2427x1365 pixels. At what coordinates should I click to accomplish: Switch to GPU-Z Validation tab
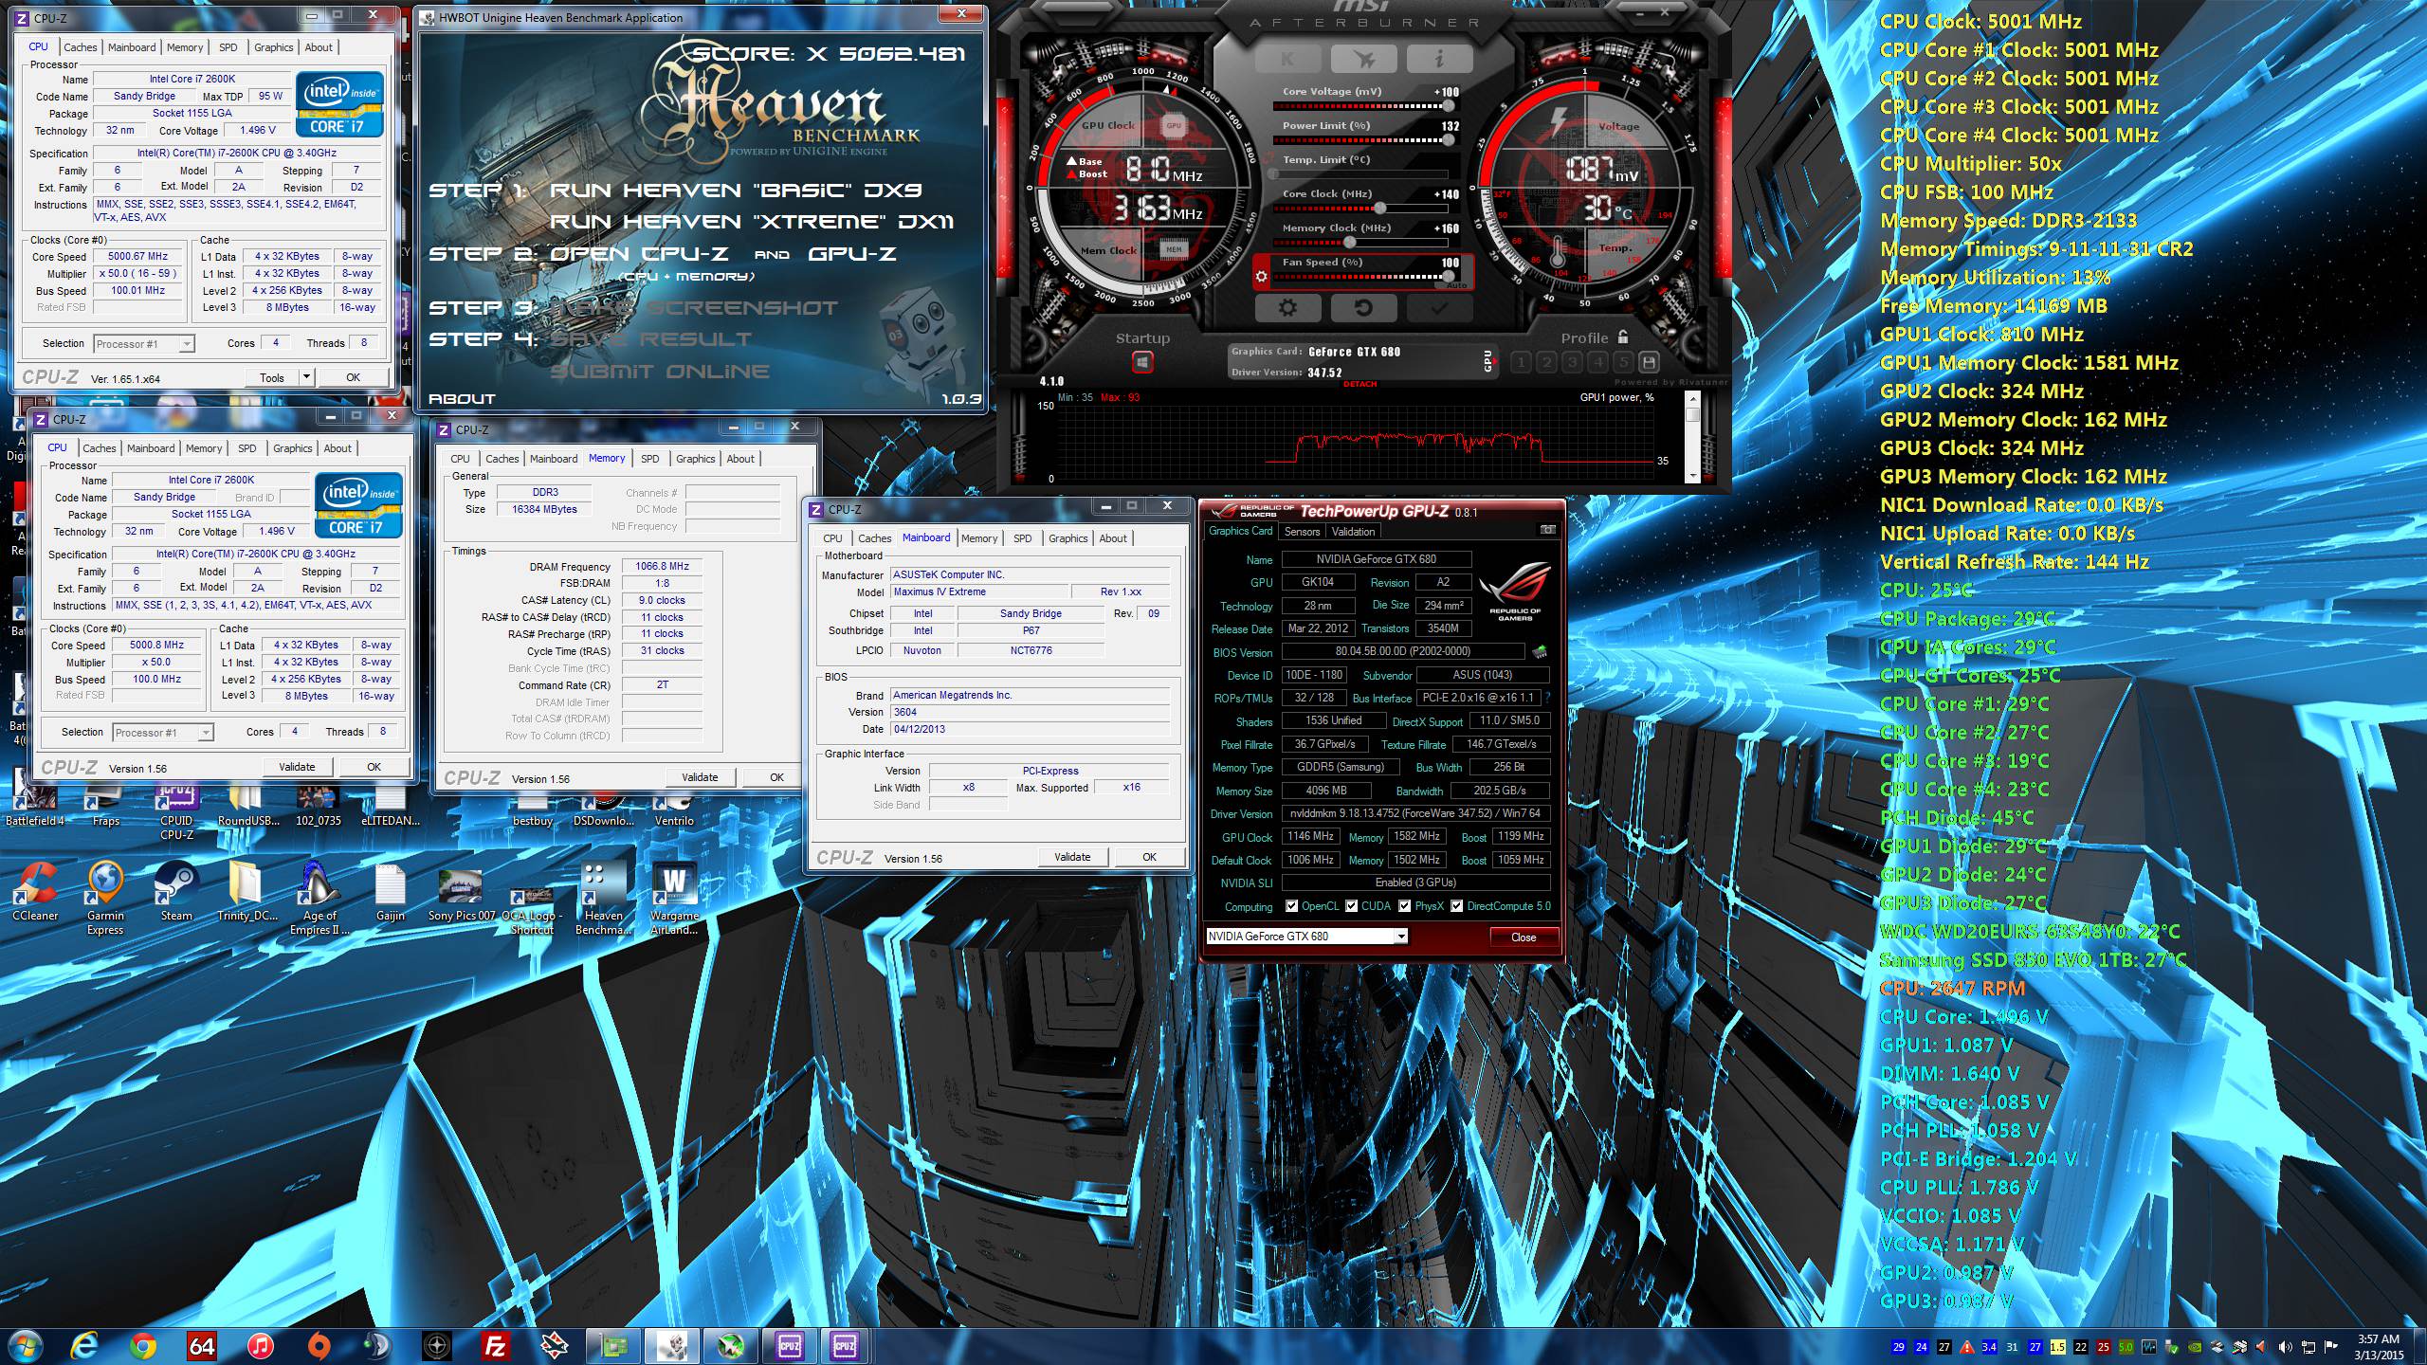click(1353, 532)
